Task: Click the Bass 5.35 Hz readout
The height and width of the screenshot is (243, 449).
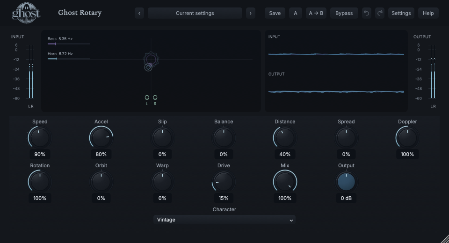Action: [60, 39]
